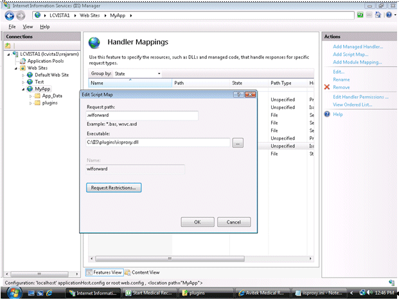Open the File menu
This screenshot has width=399, height=300.
coord(12,27)
